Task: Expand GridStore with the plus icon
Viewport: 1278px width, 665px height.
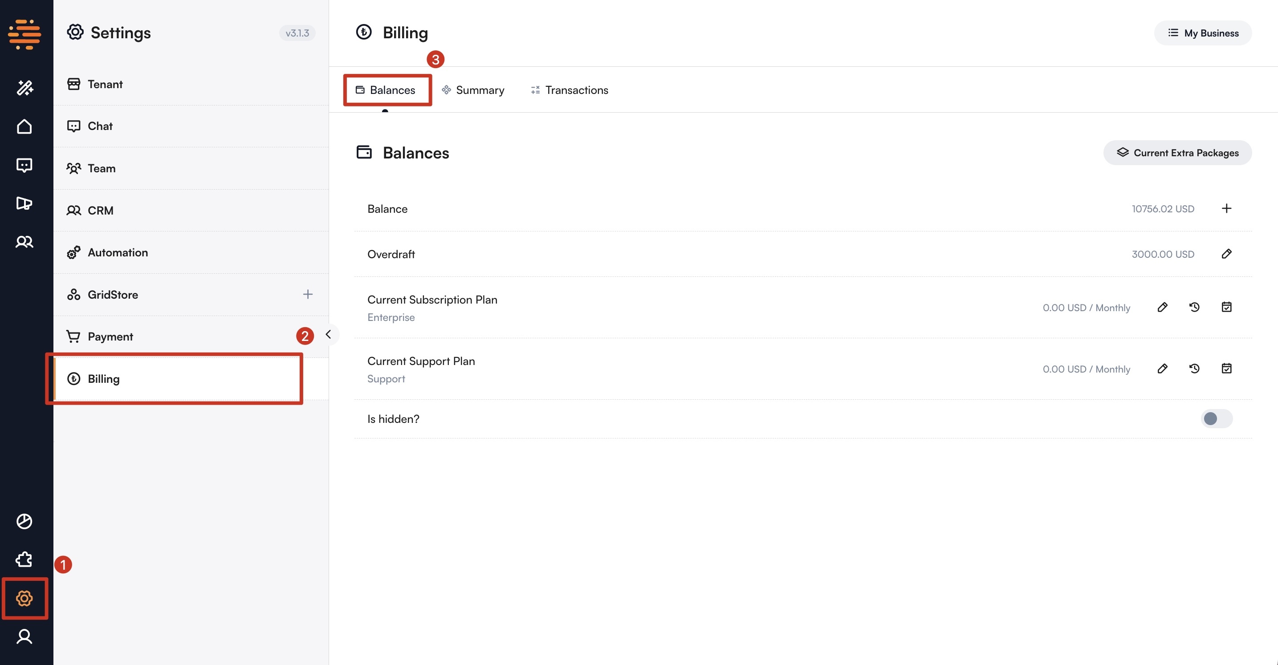Action: 308,295
